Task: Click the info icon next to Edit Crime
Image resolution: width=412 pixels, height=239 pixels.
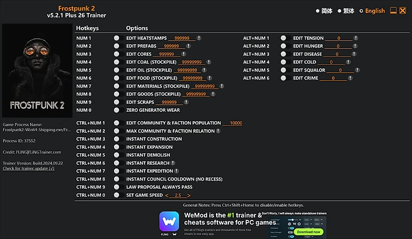Action: (x=350, y=78)
